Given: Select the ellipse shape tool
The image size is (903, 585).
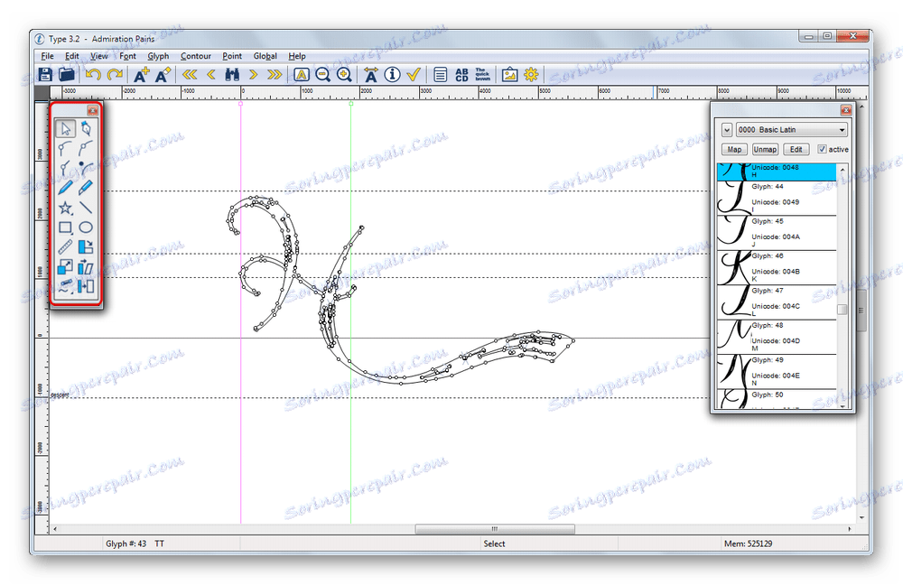Looking at the screenshot, I should (x=86, y=227).
